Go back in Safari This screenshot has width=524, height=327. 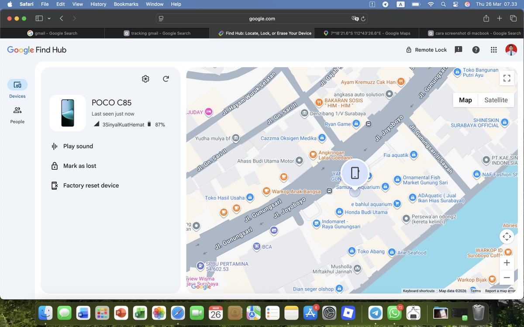coord(62,18)
